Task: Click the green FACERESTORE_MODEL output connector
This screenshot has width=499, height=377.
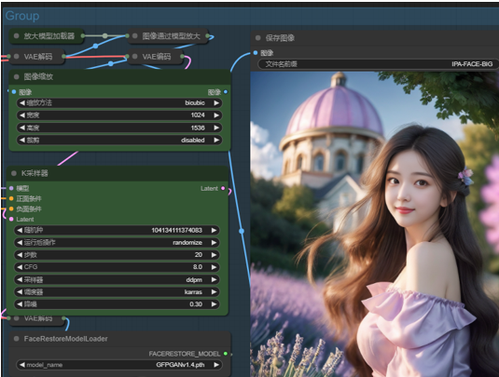Action: pos(226,354)
